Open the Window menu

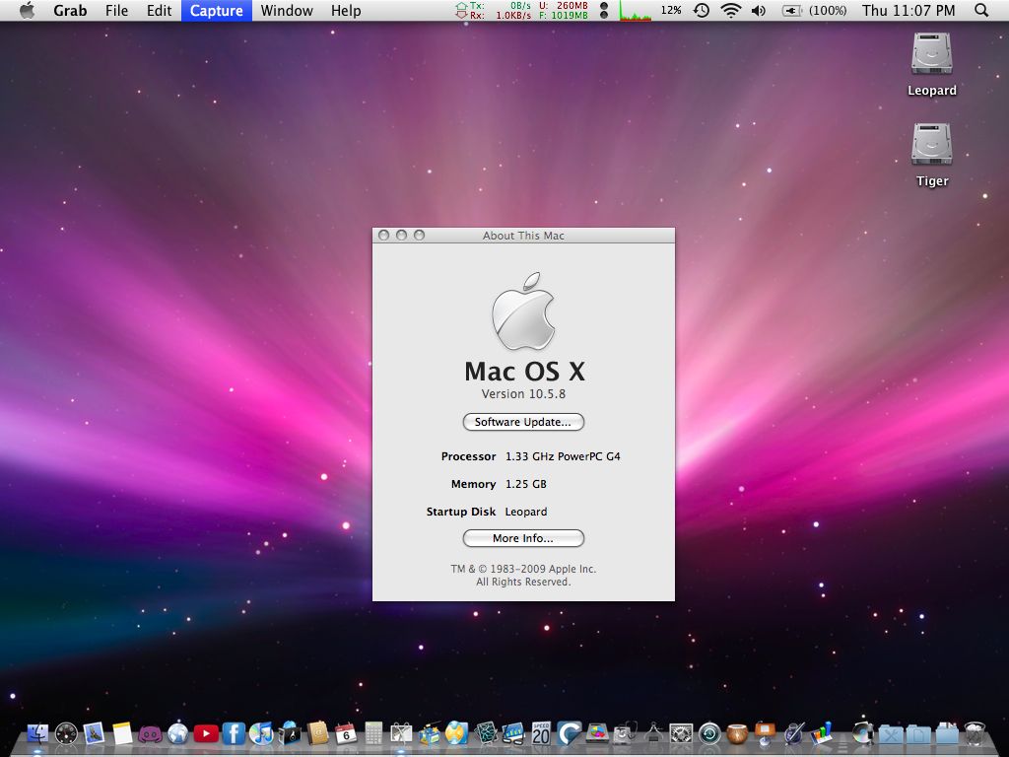coord(287,10)
